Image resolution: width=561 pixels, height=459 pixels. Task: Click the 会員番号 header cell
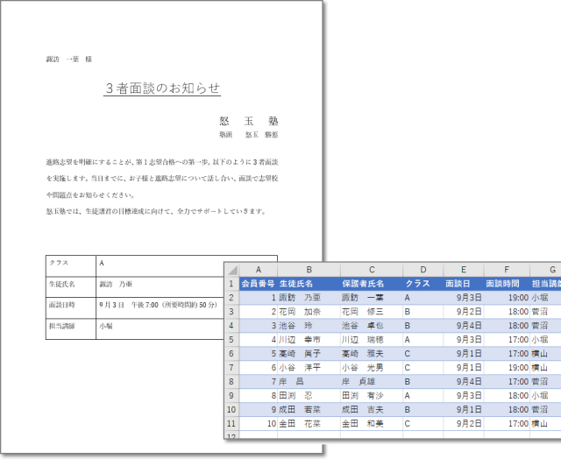pos(259,284)
